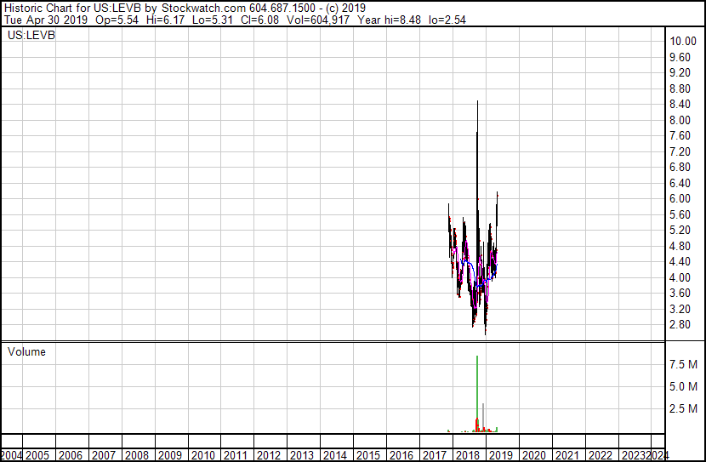Viewport: 706px width, 462px height.
Task: Click the 2012 year label on the time axis
Action: click(269, 455)
